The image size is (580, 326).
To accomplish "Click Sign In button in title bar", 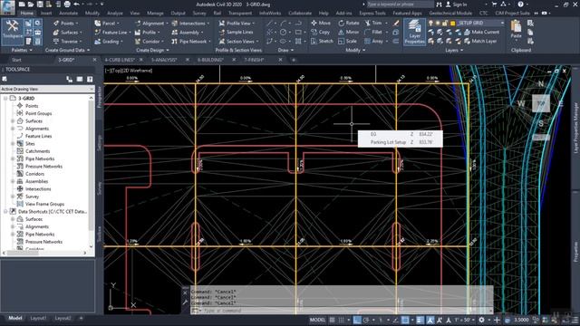I will click(x=456, y=5).
